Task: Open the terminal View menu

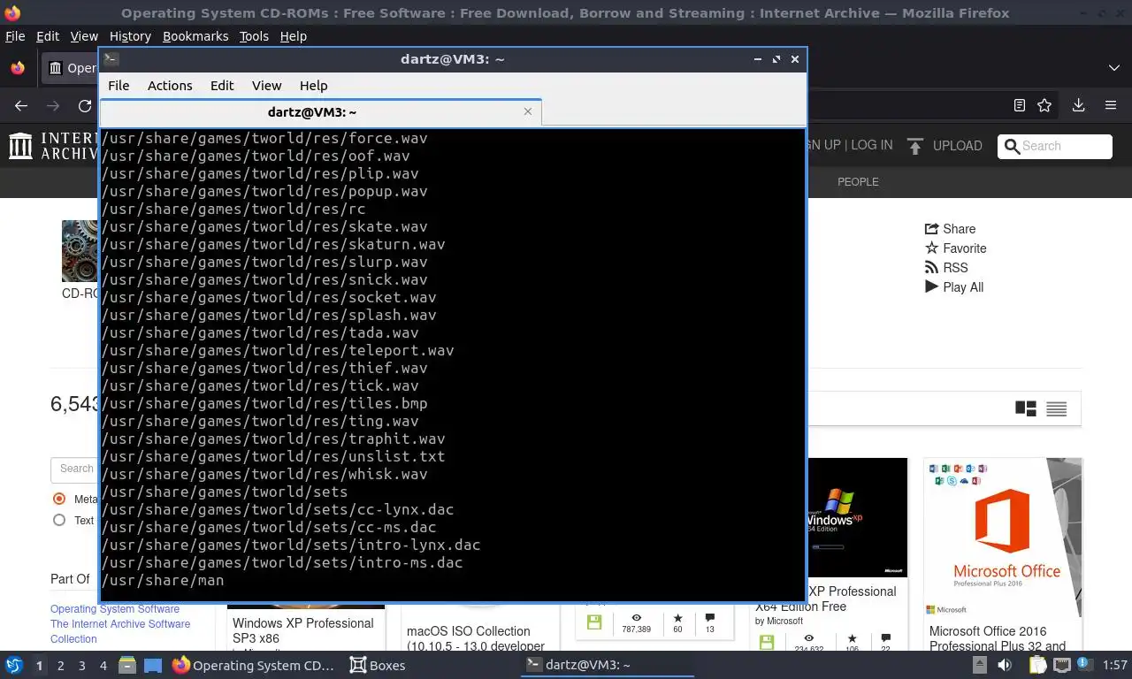Action: (266, 86)
